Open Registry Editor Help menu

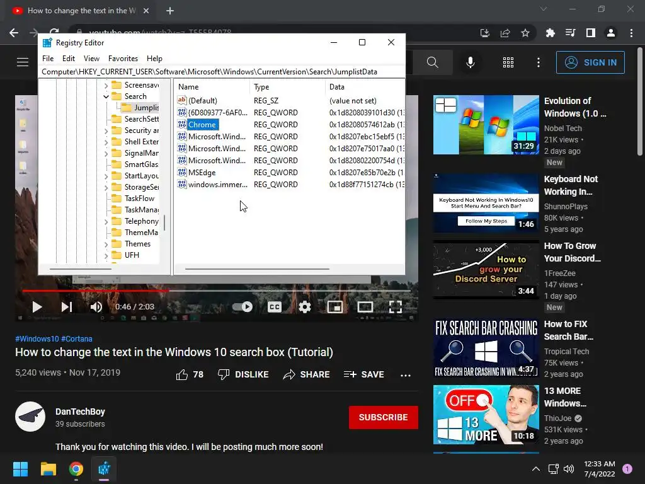154,59
